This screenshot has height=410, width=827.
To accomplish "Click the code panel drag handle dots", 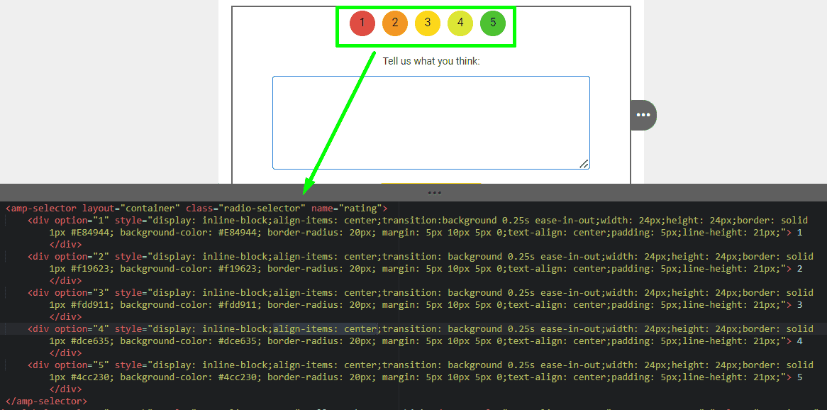I will 435,192.
